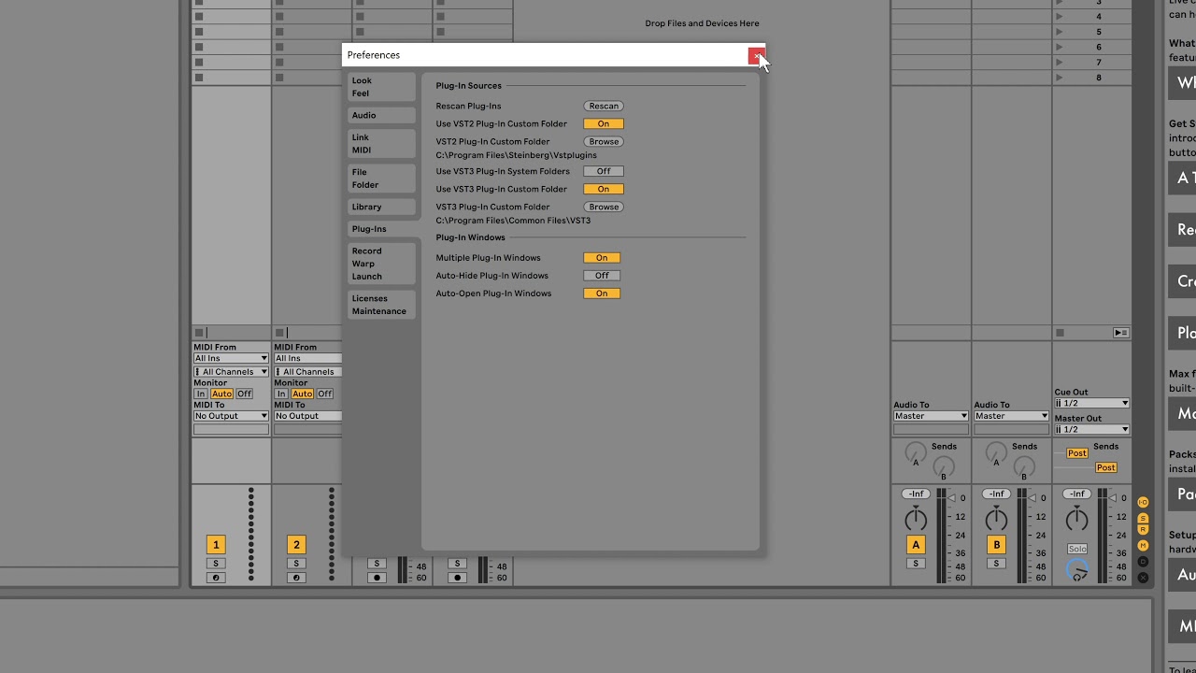The image size is (1196, 673).
Task: Open All Channels dropdown on track 1
Action: 231,372
